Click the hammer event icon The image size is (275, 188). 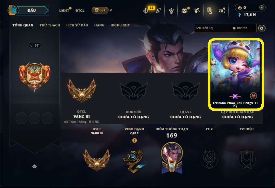[x=197, y=10]
